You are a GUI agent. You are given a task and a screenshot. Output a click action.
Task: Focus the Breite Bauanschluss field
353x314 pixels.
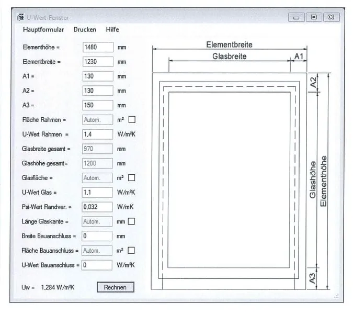click(97, 236)
